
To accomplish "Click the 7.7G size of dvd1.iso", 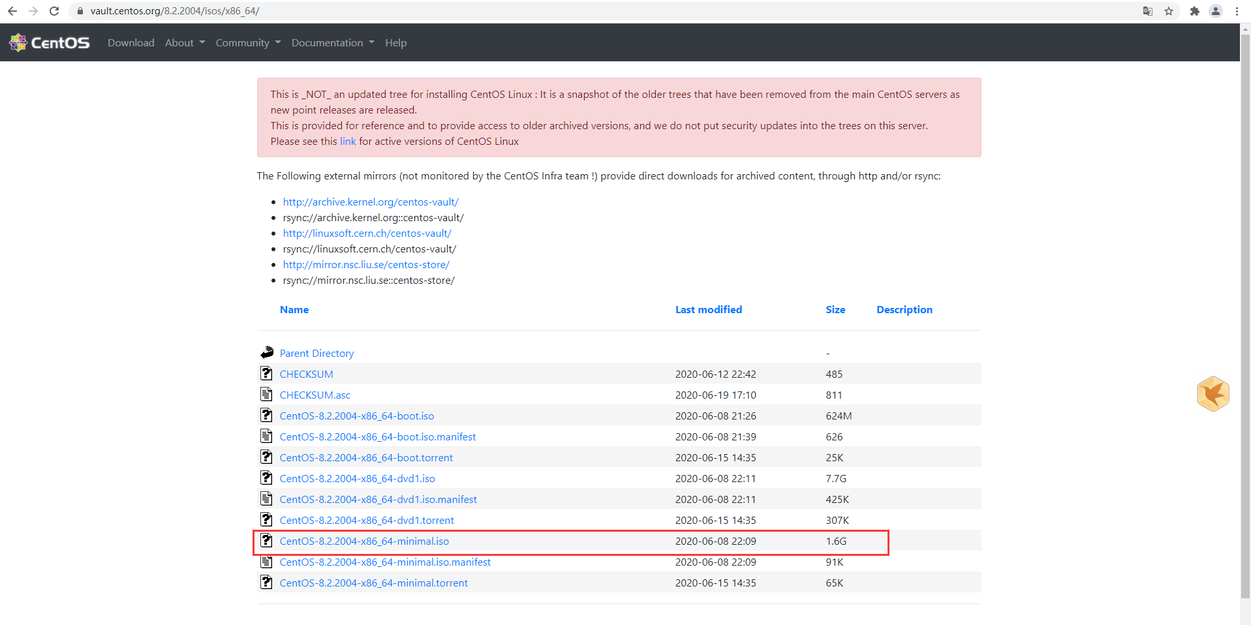I will (836, 478).
